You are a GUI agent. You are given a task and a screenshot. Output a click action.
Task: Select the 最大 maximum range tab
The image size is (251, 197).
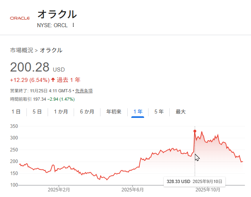pos(181,112)
